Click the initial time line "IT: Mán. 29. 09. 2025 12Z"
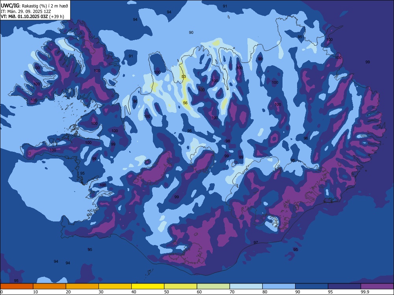Screen dimensions: 394x295 pyautogui.click(x=26, y=11)
